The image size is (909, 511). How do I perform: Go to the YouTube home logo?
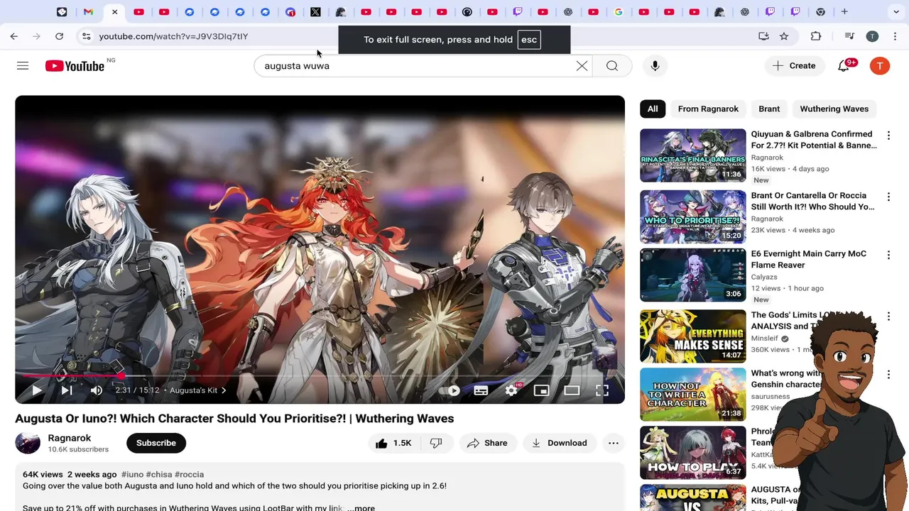[75, 66]
